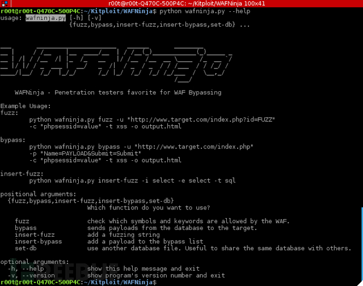The image size is (363, 286).
Task: Click the typed command python wafninja.py --help
Action: pyautogui.click(x=205, y=11)
